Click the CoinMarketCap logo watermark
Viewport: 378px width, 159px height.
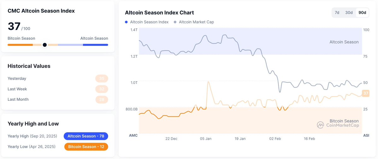pos(338,125)
